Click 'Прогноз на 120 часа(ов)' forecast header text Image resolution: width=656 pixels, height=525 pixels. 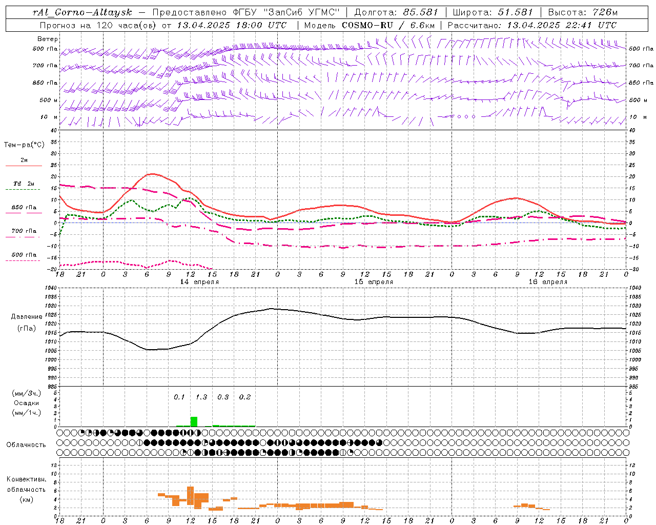point(98,25)
